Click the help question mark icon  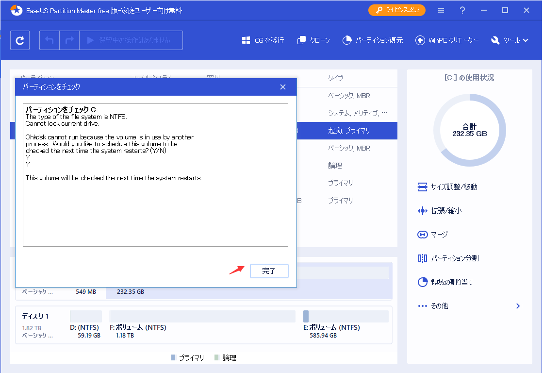click(462, 10)
